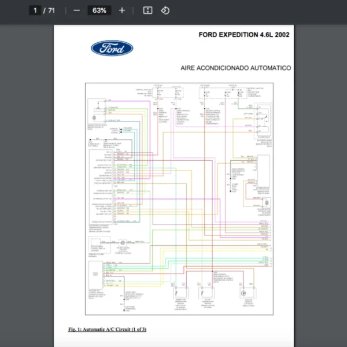This screenshot has height=347, width=347.
Task: Rotate the document with the rotate icon
Action: point(165,10)
